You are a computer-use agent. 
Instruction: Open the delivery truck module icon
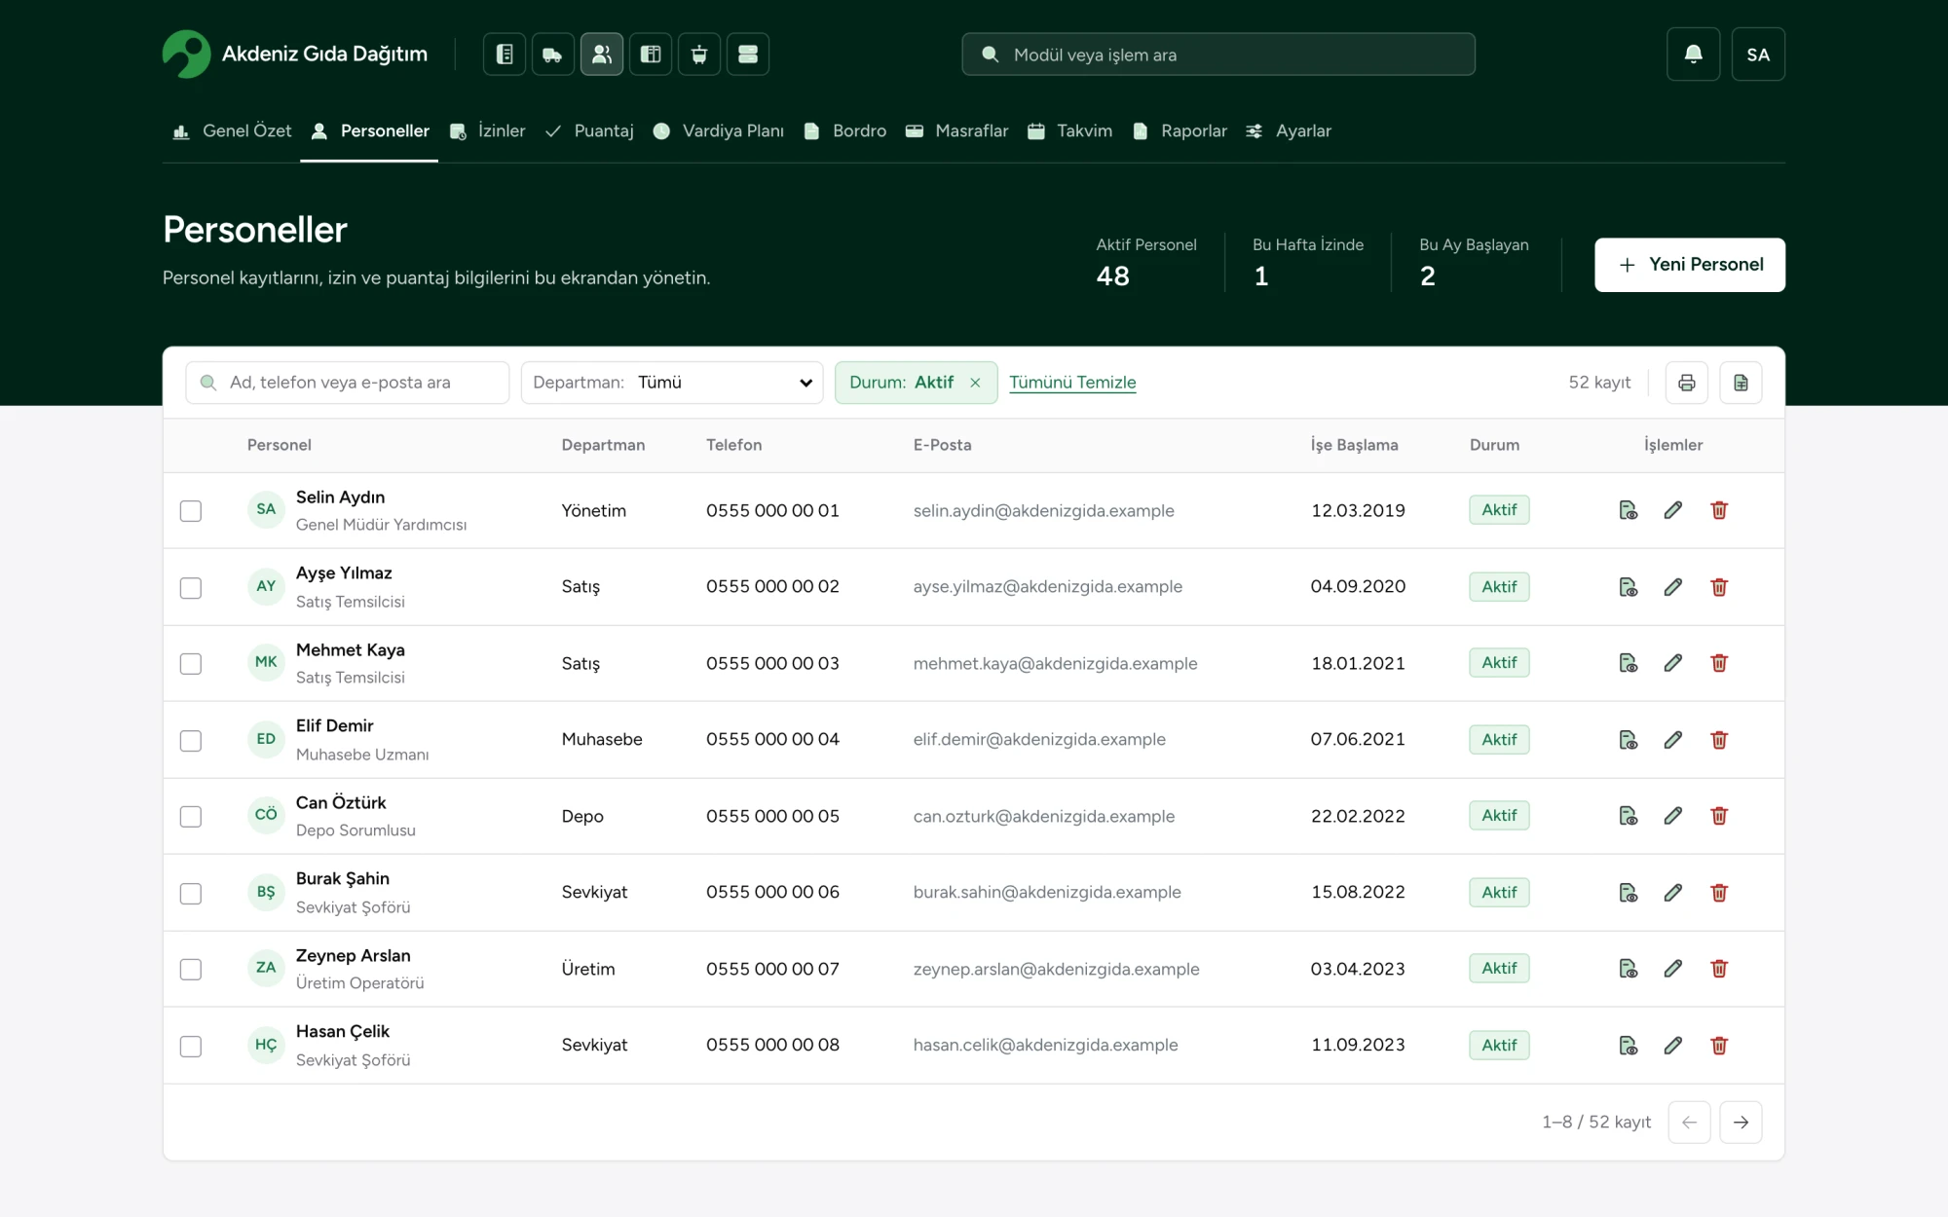[552, 54]
